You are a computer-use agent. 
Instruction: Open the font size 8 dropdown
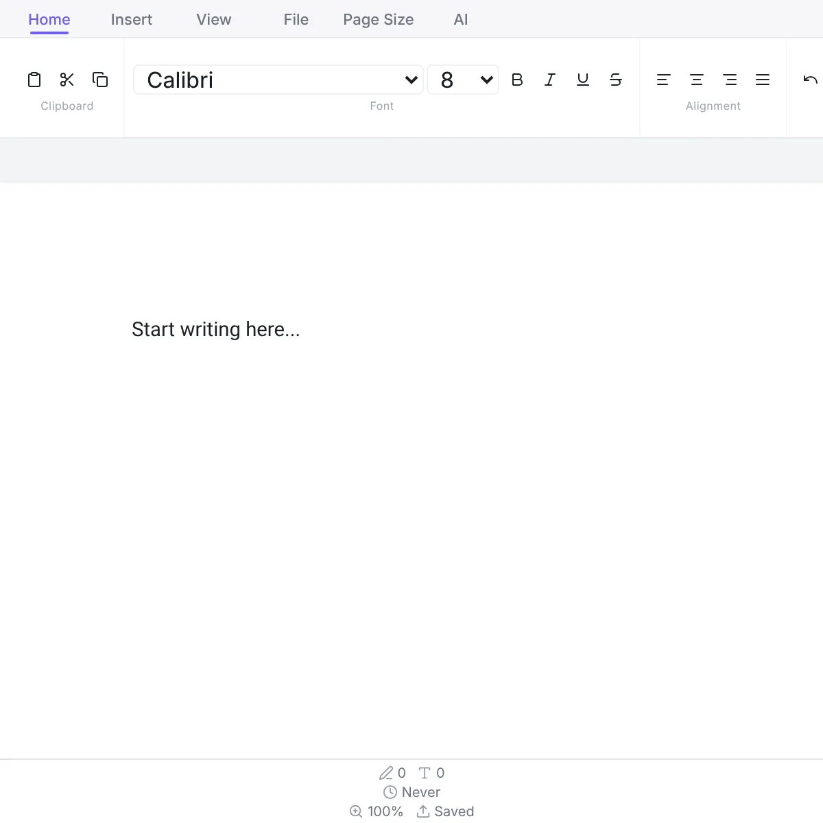(x=463, y=80)
